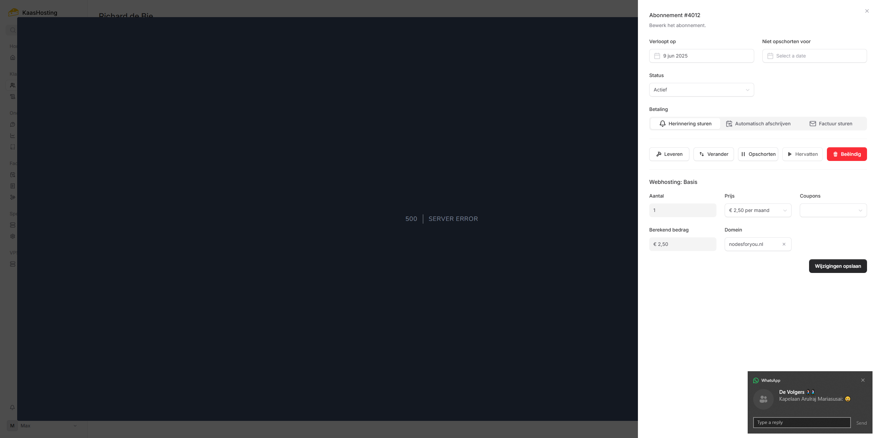Click the Verander button
This screenshot has height=438, width=878.
tap(713, 154)
